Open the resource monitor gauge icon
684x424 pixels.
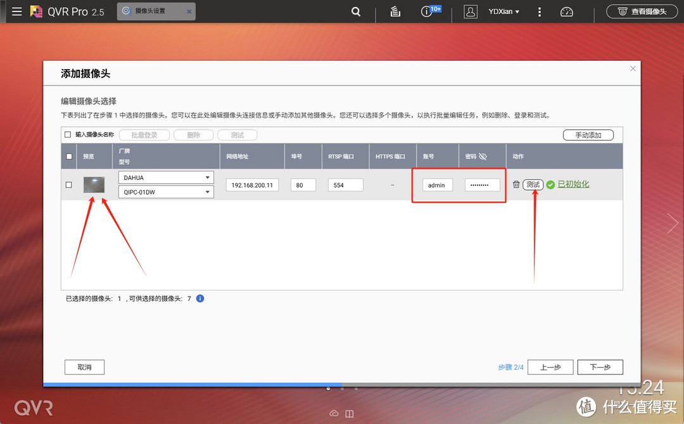(566, 11)
